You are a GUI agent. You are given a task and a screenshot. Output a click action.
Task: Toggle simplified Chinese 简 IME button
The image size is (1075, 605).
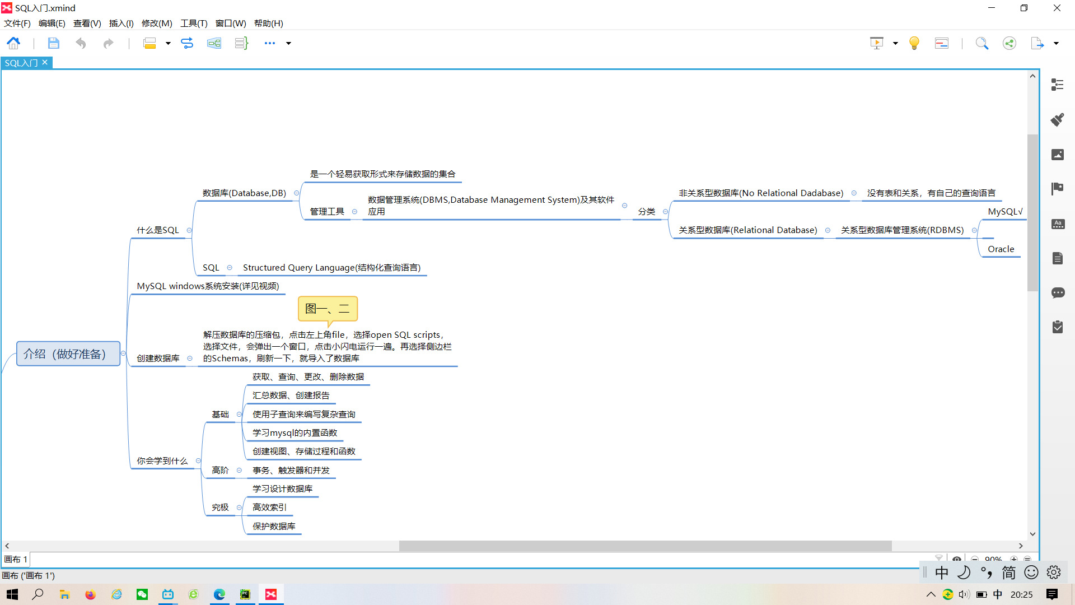pos(1008,573)
